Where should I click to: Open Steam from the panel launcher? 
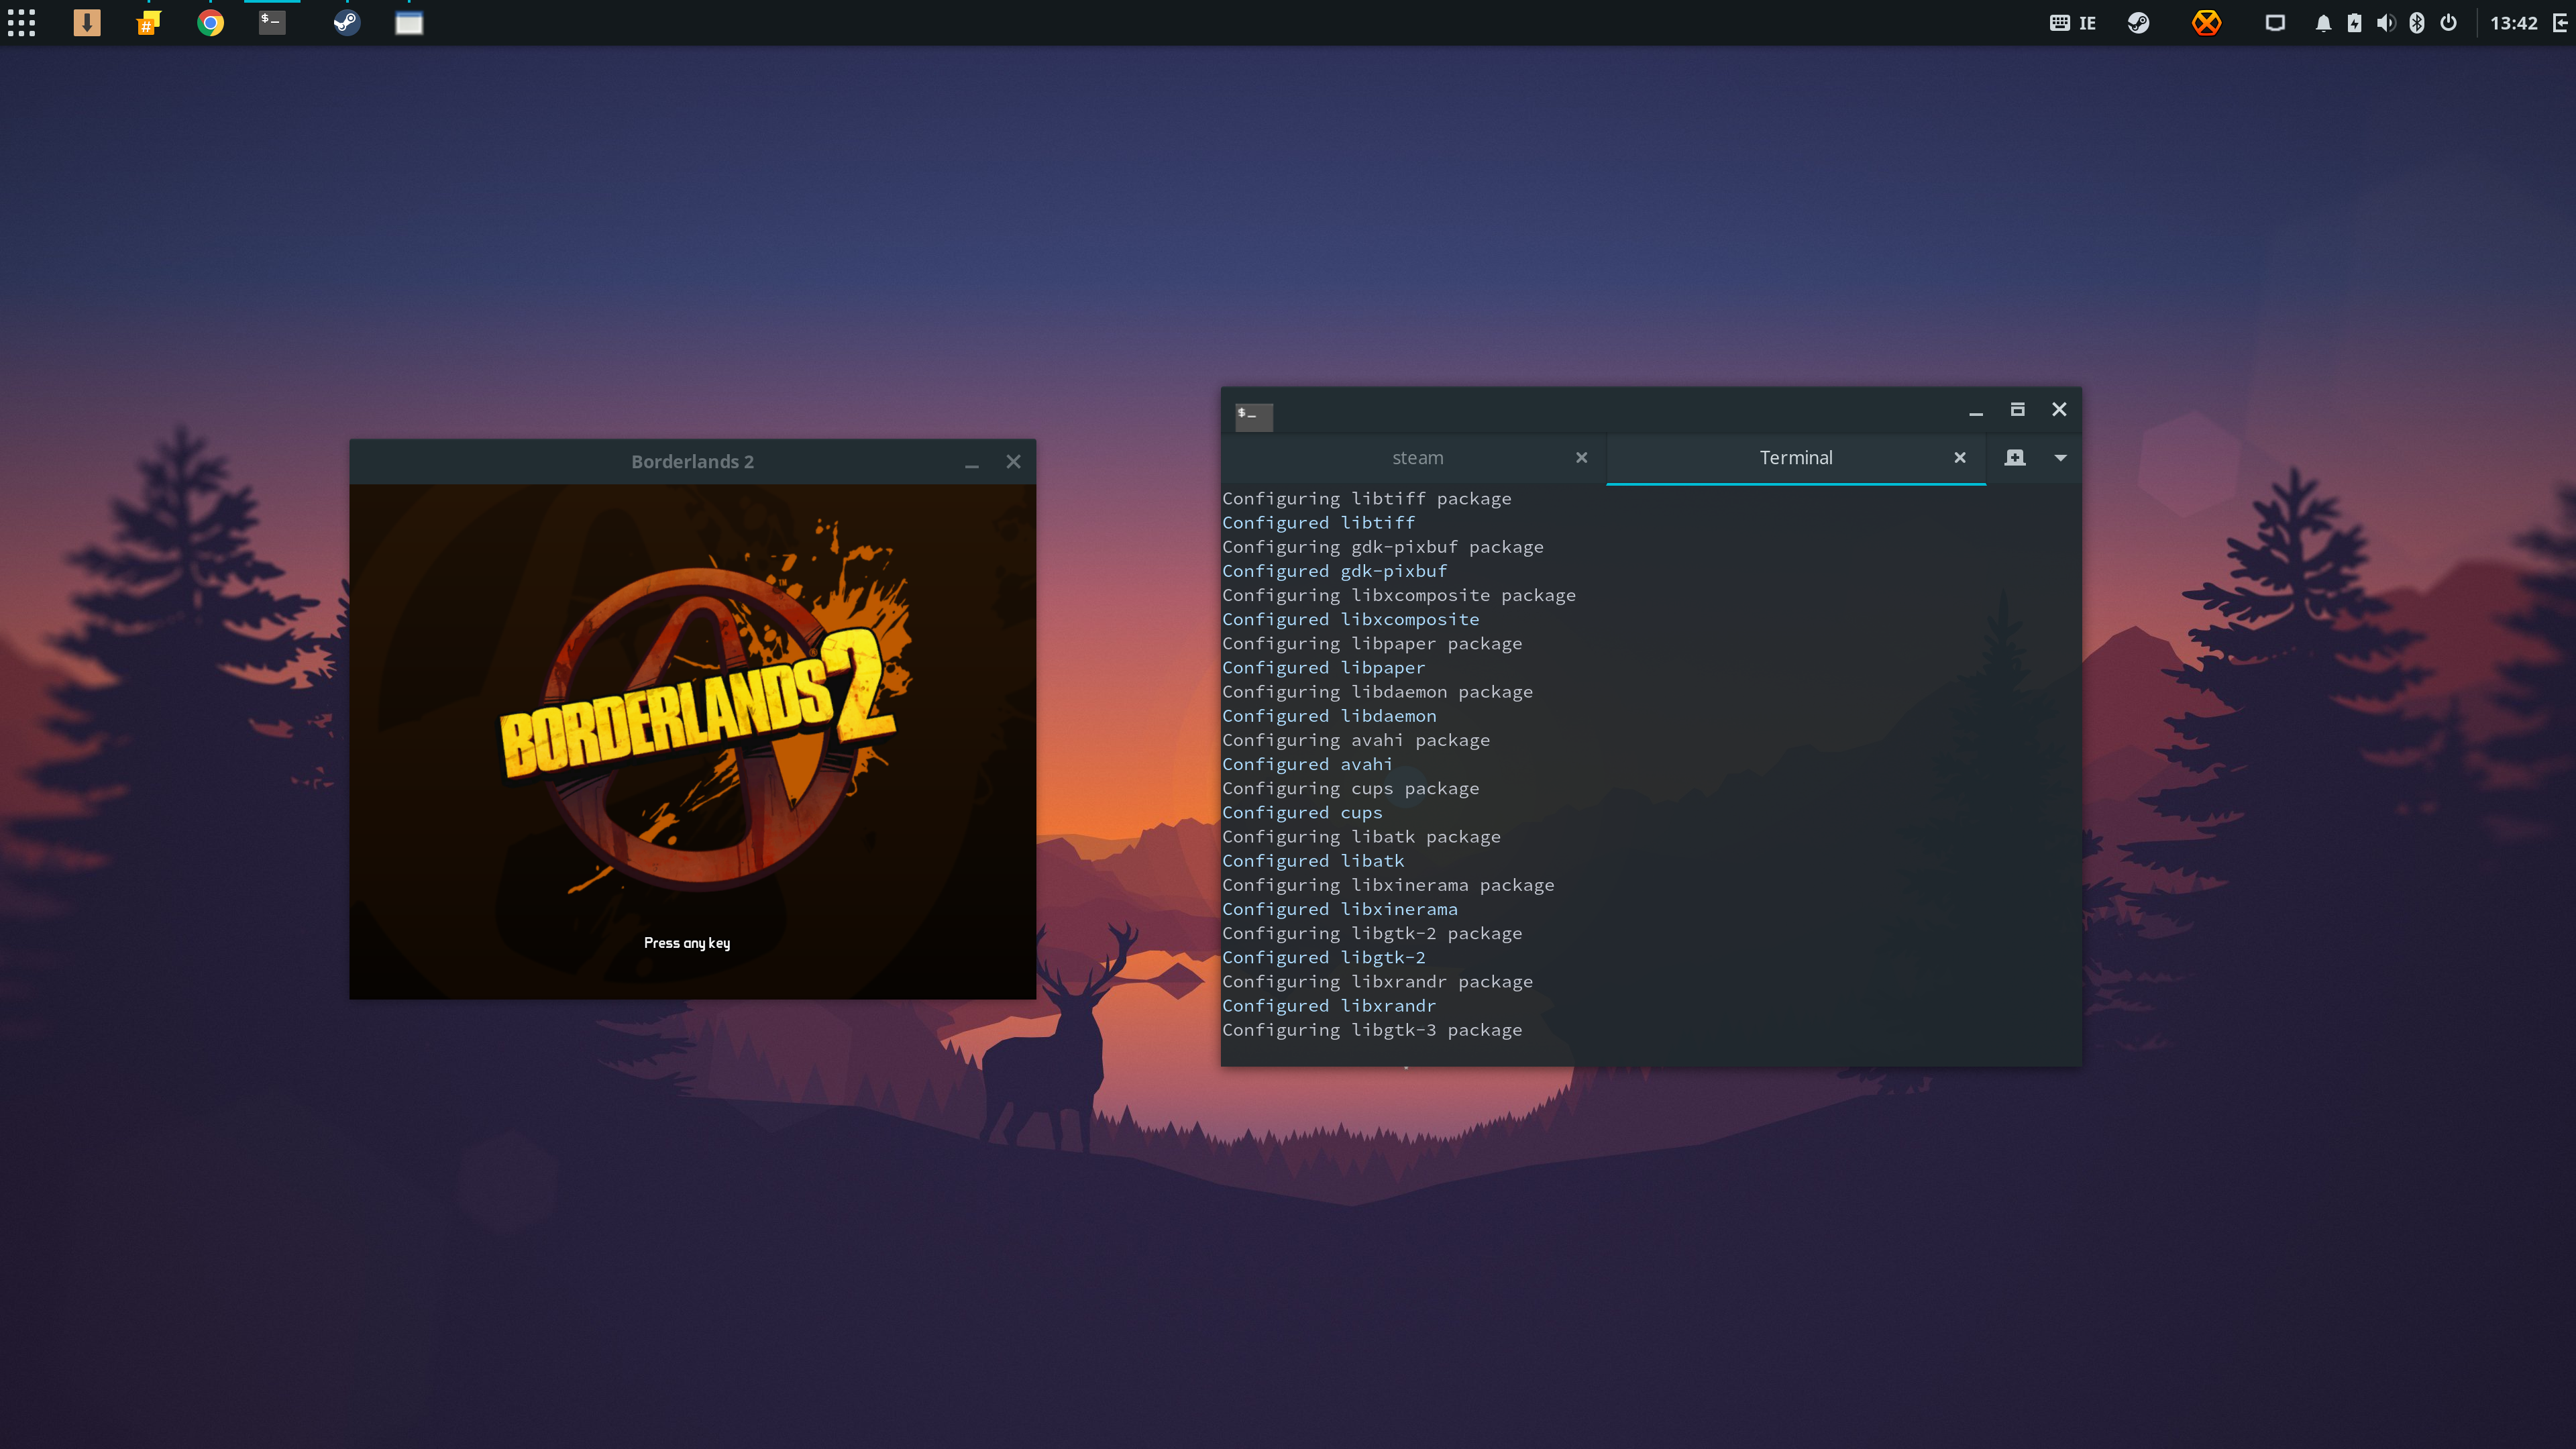(x=347, y=23)
